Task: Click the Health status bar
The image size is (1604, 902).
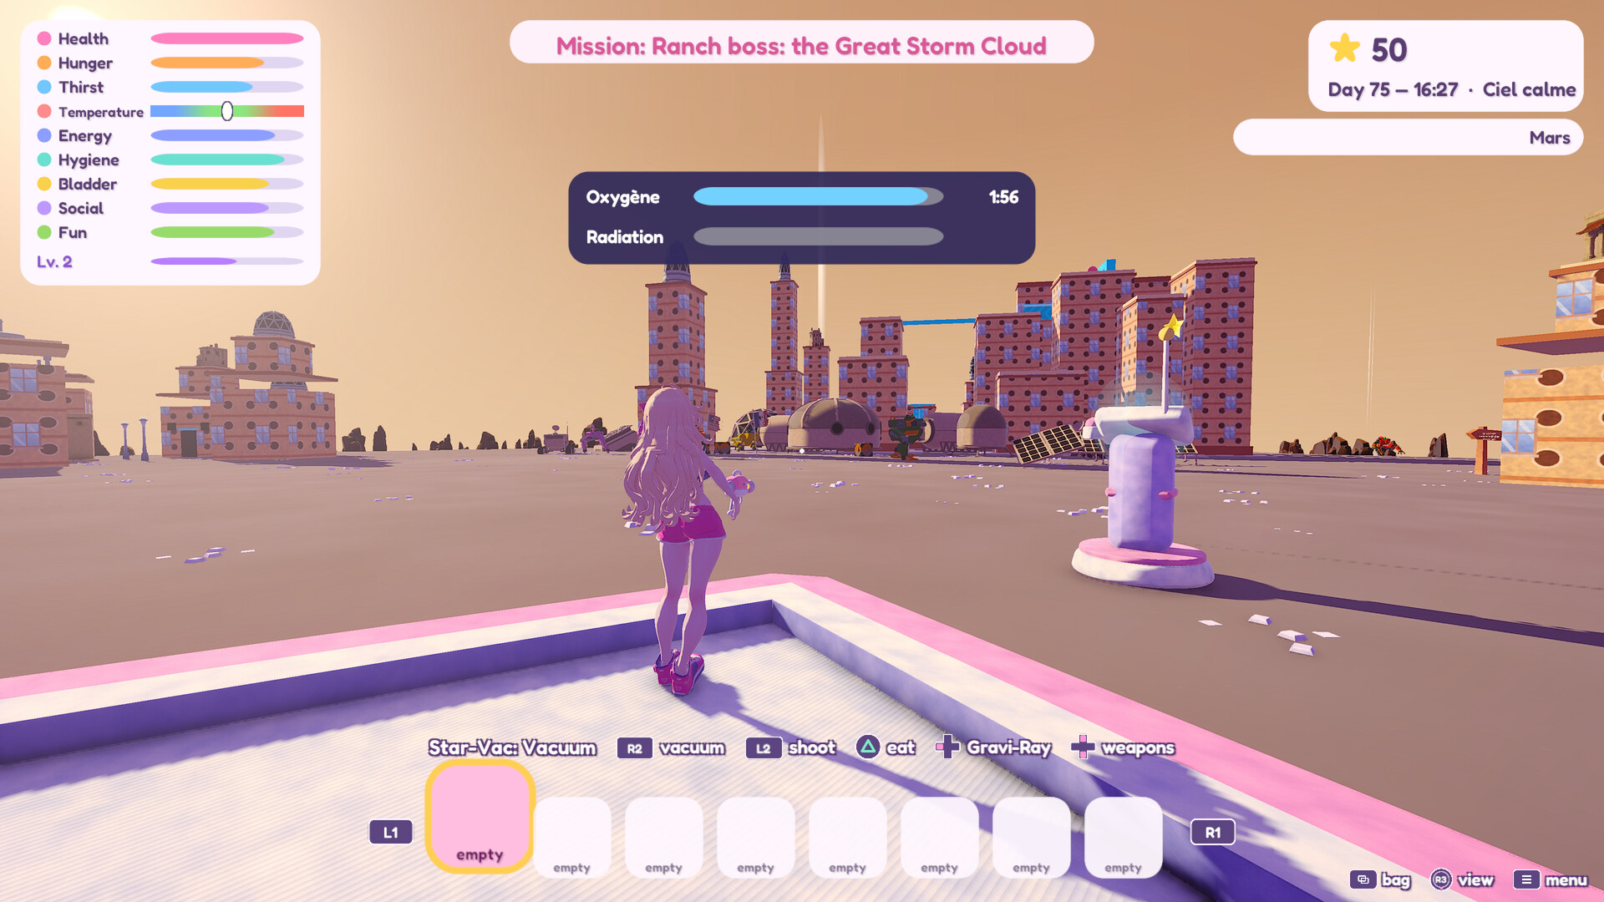Action: pyautogui.click(x=226, y=38)
